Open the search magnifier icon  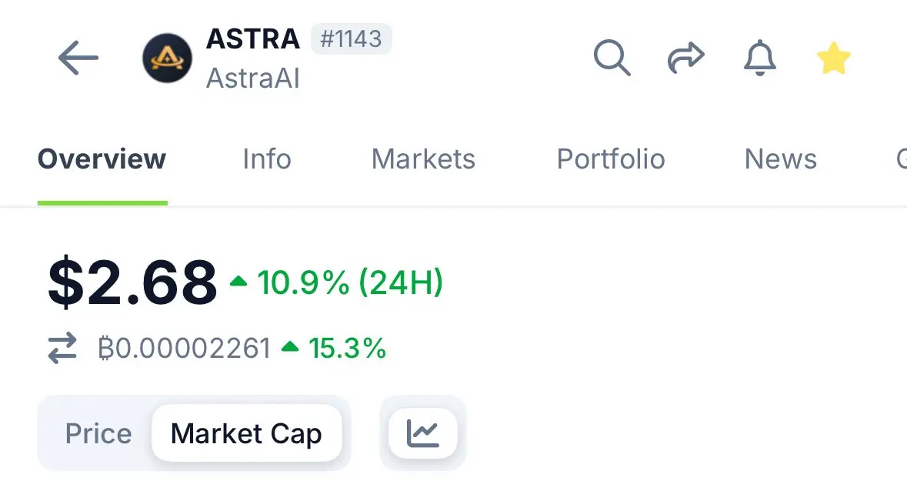coord(612,58)
